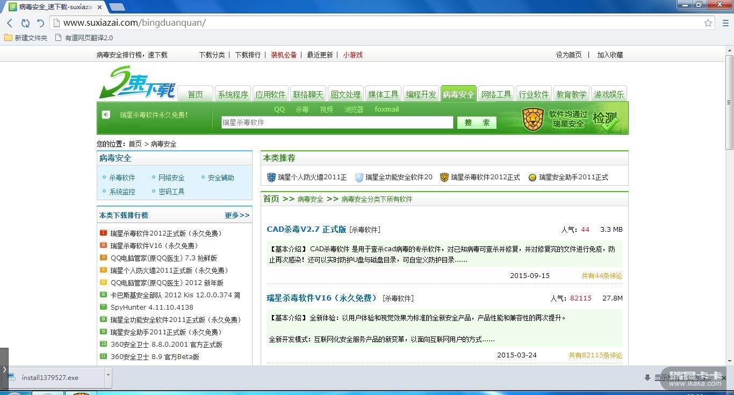Screen dimensions: 734x395
Task: Open the 小游戏 top menu link
Action: (x=352, y=55)
